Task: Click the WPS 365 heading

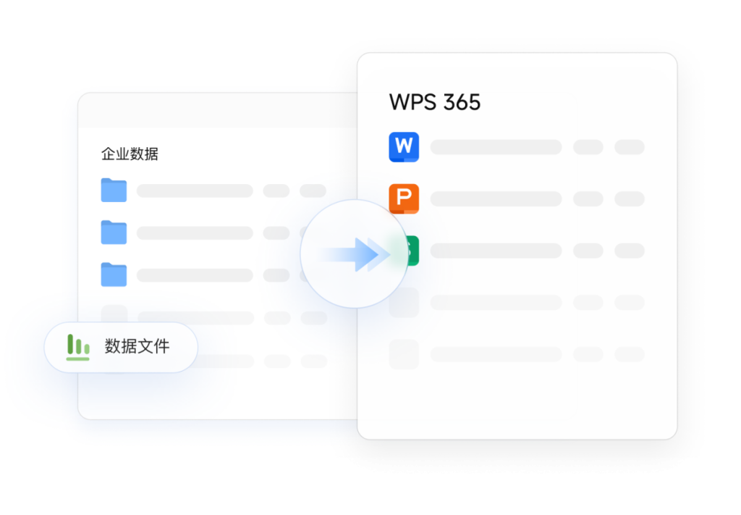Action: (435, 102)
